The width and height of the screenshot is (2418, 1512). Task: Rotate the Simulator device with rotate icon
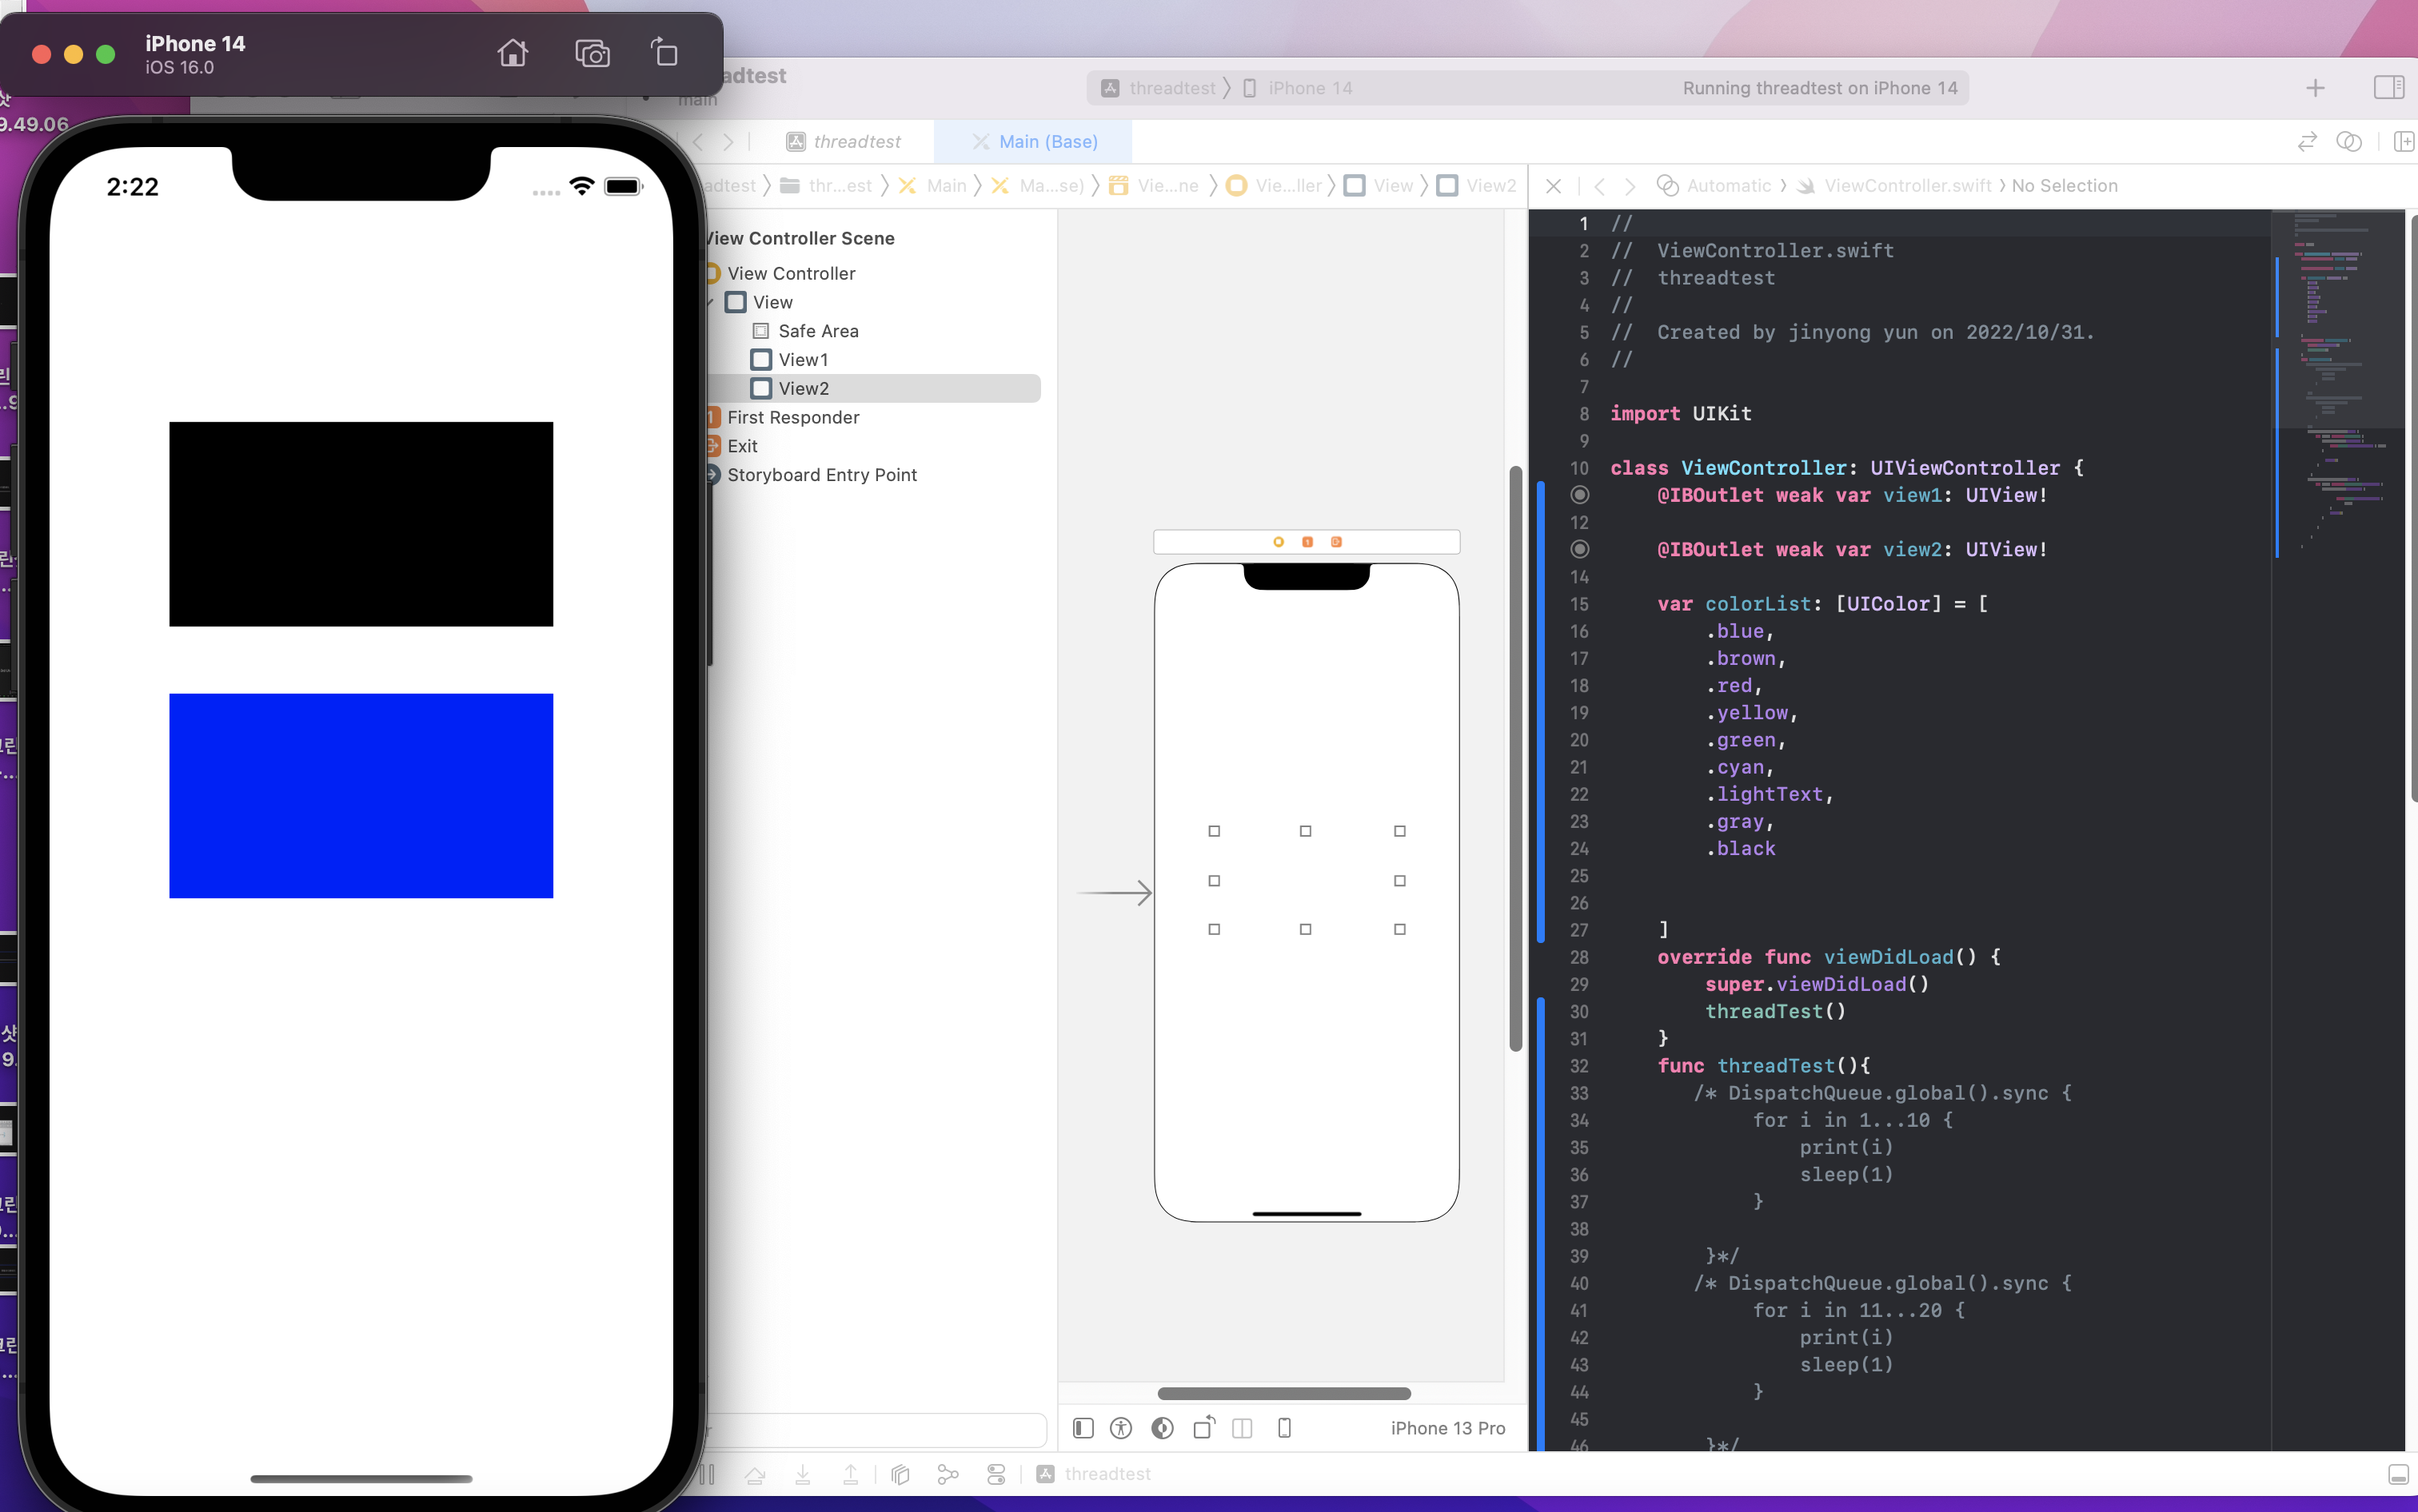tap(664, 52)
